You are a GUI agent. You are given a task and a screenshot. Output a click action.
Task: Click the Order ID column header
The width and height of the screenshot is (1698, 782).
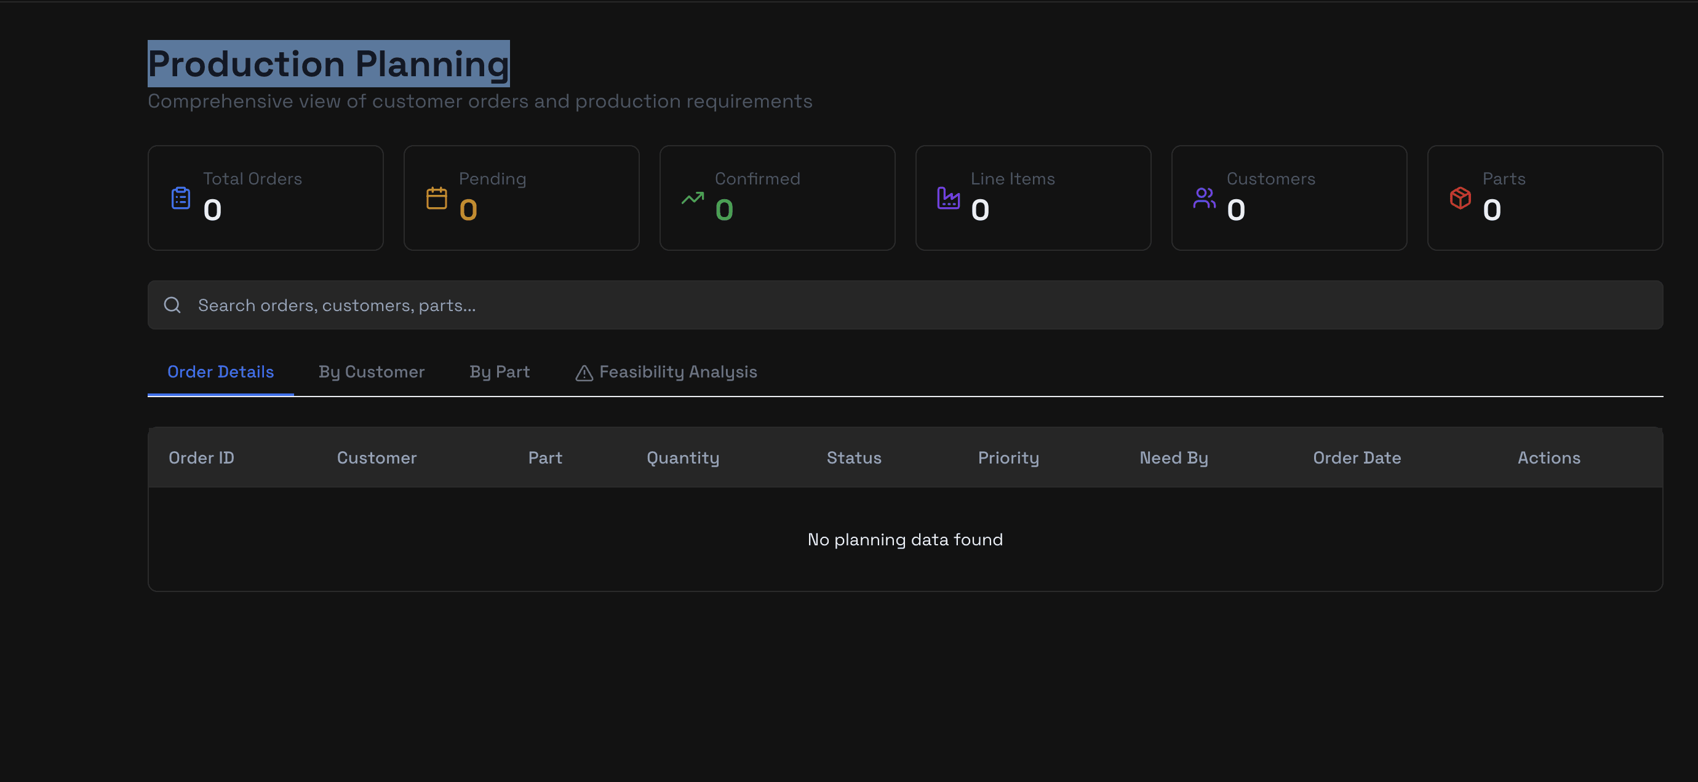tap(201, 458)
